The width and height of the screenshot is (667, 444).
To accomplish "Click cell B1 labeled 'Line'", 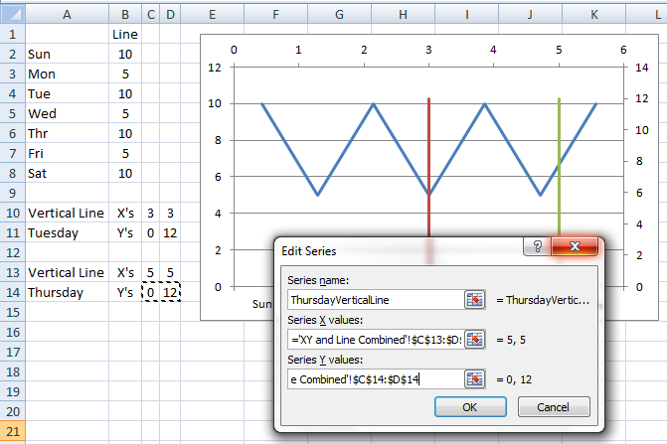I will click(125, 34).
